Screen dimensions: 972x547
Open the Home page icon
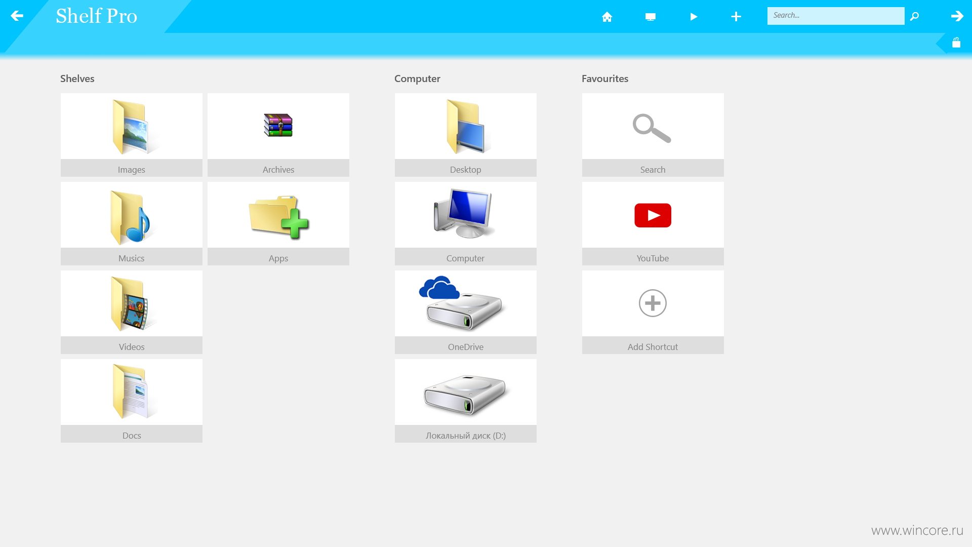coord(607,17)
